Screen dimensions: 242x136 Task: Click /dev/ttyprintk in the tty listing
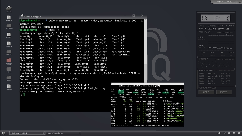(121, 55)
